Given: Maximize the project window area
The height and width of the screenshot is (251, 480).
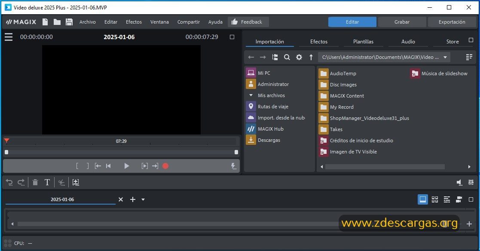Looking at the screenshot, I should coord(471,199).
